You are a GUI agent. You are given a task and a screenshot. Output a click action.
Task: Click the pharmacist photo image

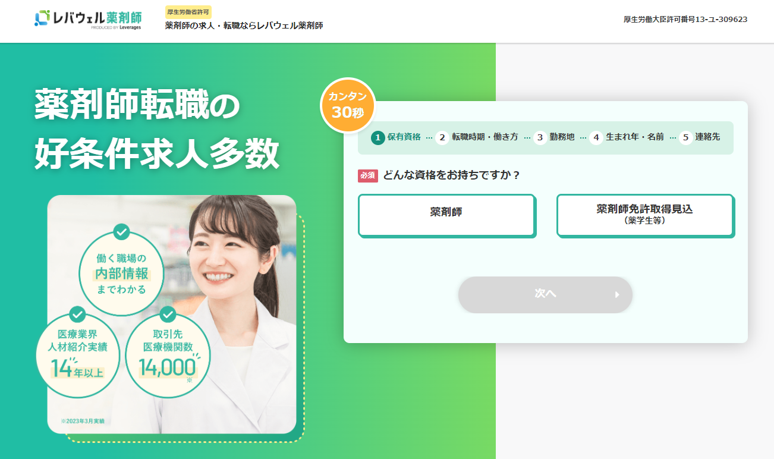tap(172, 315)
